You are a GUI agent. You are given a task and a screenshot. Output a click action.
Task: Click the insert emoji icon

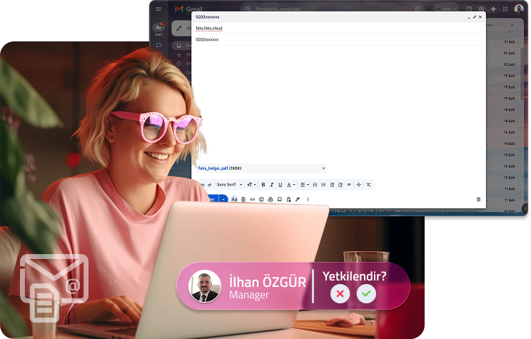[x=261, y=199]
